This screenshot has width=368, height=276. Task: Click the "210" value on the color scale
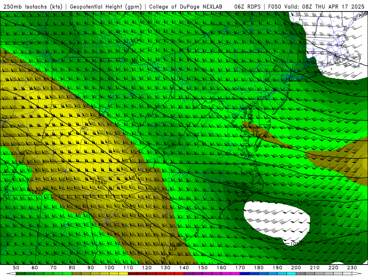(x=315, y=268)
